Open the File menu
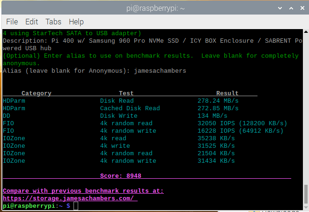 12,22
